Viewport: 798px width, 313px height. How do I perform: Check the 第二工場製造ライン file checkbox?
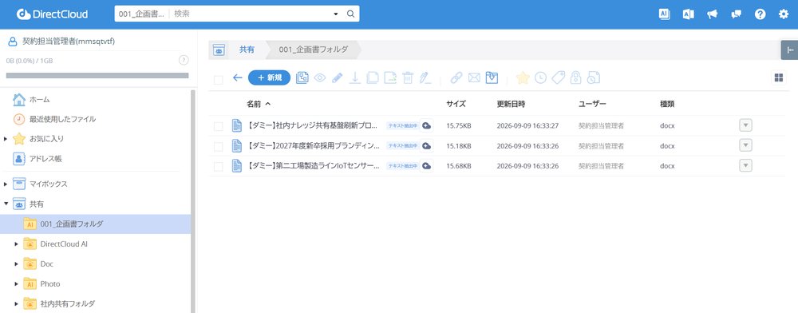tap(219, 166)
